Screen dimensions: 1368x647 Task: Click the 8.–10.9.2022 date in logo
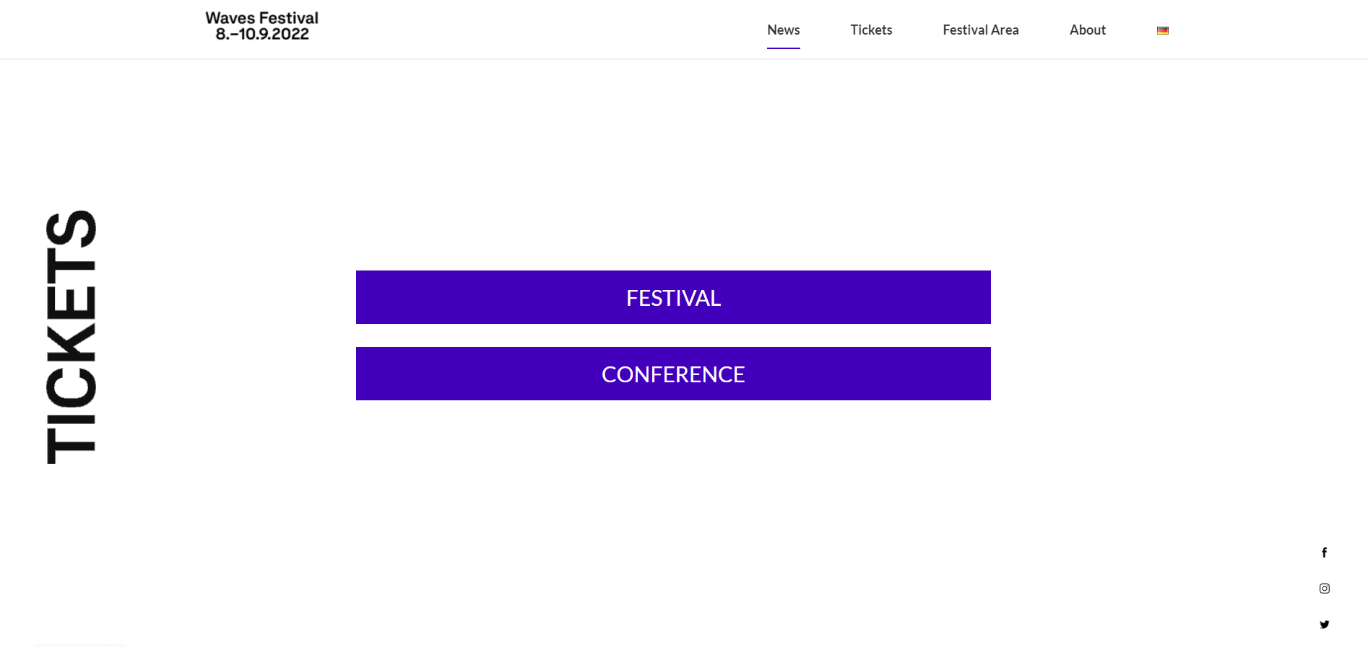[x=262, y=35]
